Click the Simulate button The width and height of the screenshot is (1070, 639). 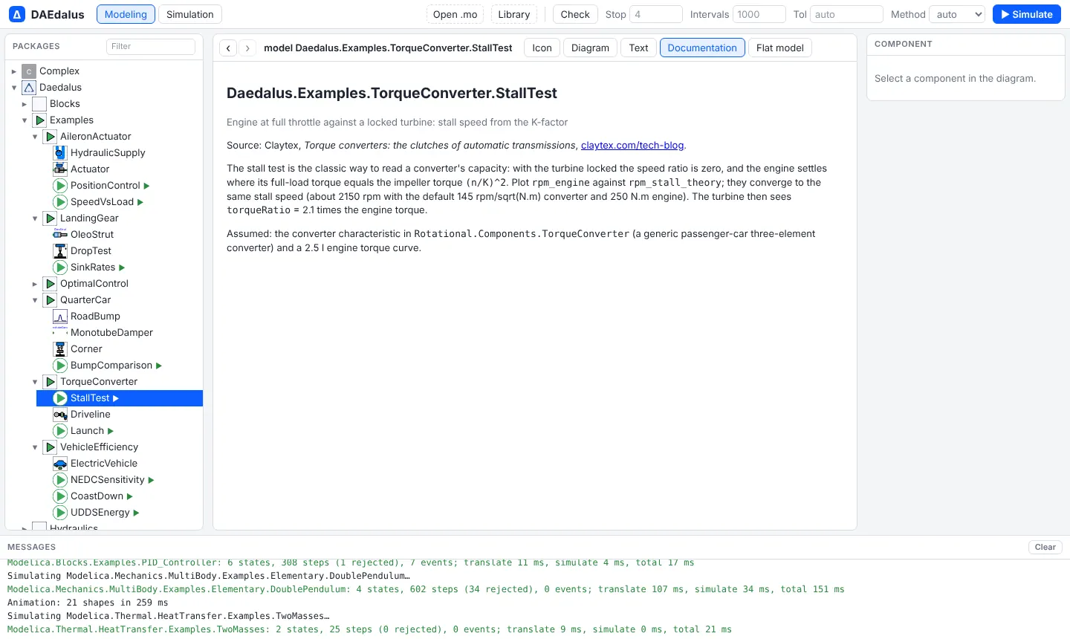click(1027, 14)
